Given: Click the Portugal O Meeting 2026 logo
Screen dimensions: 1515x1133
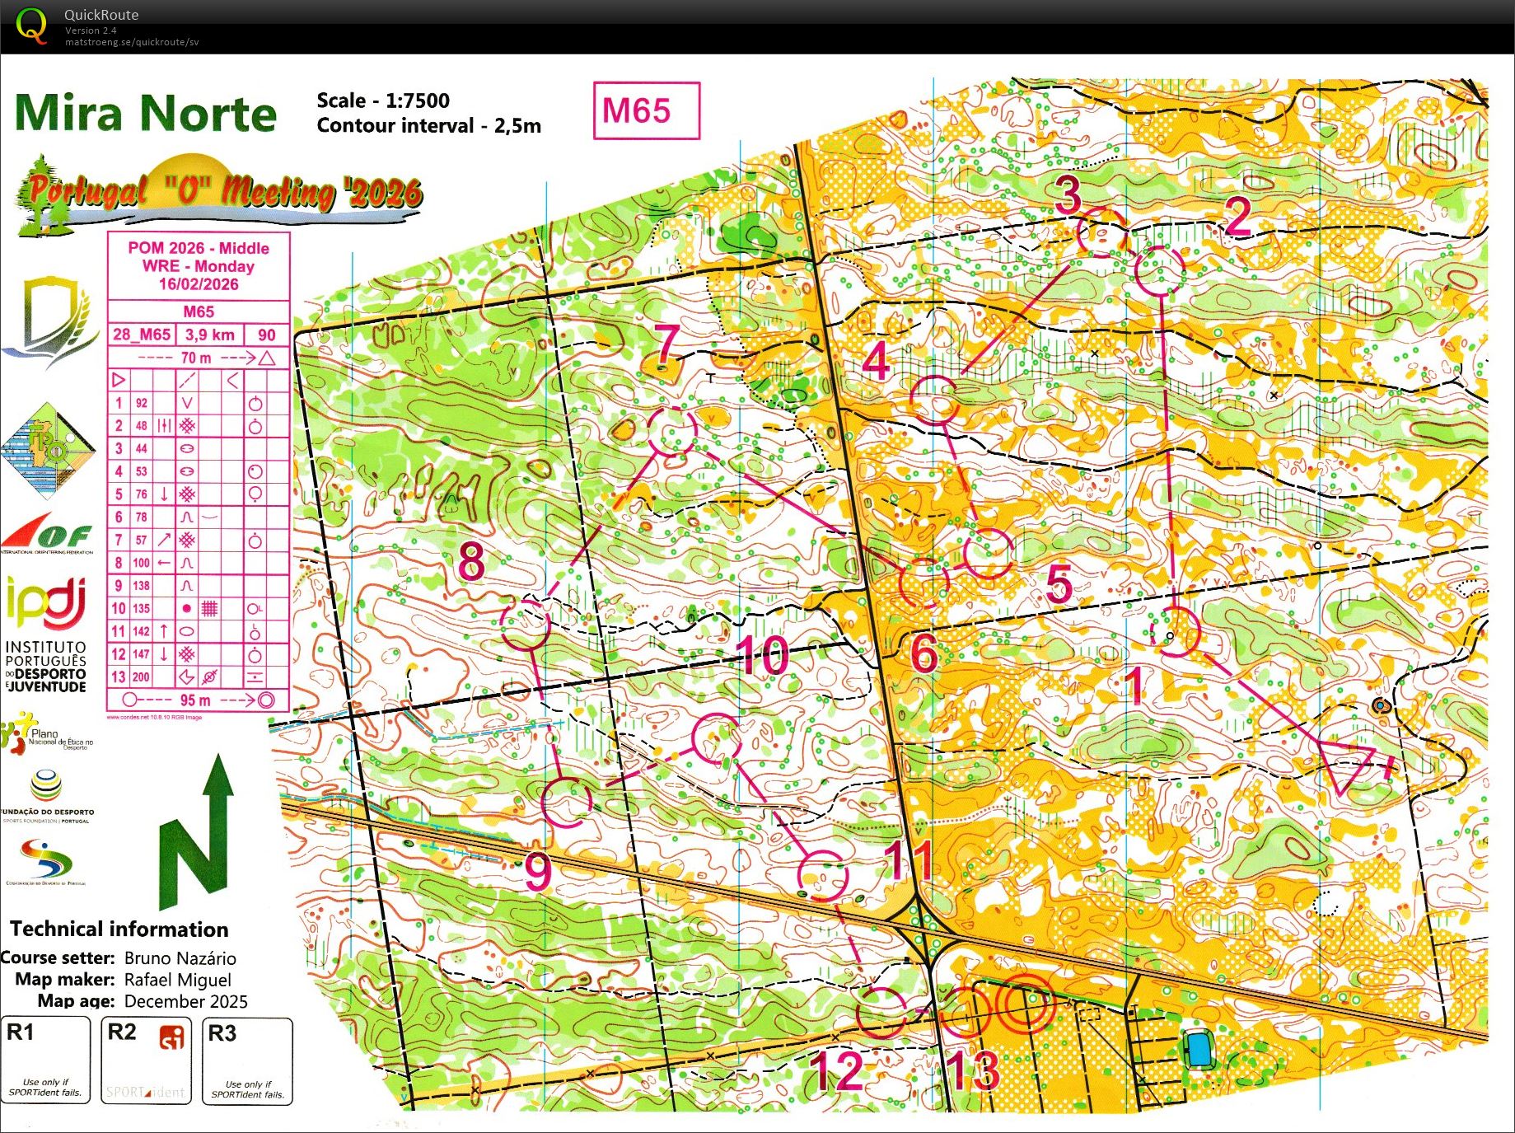Looking at the screenshot, I should click(219, 194).
